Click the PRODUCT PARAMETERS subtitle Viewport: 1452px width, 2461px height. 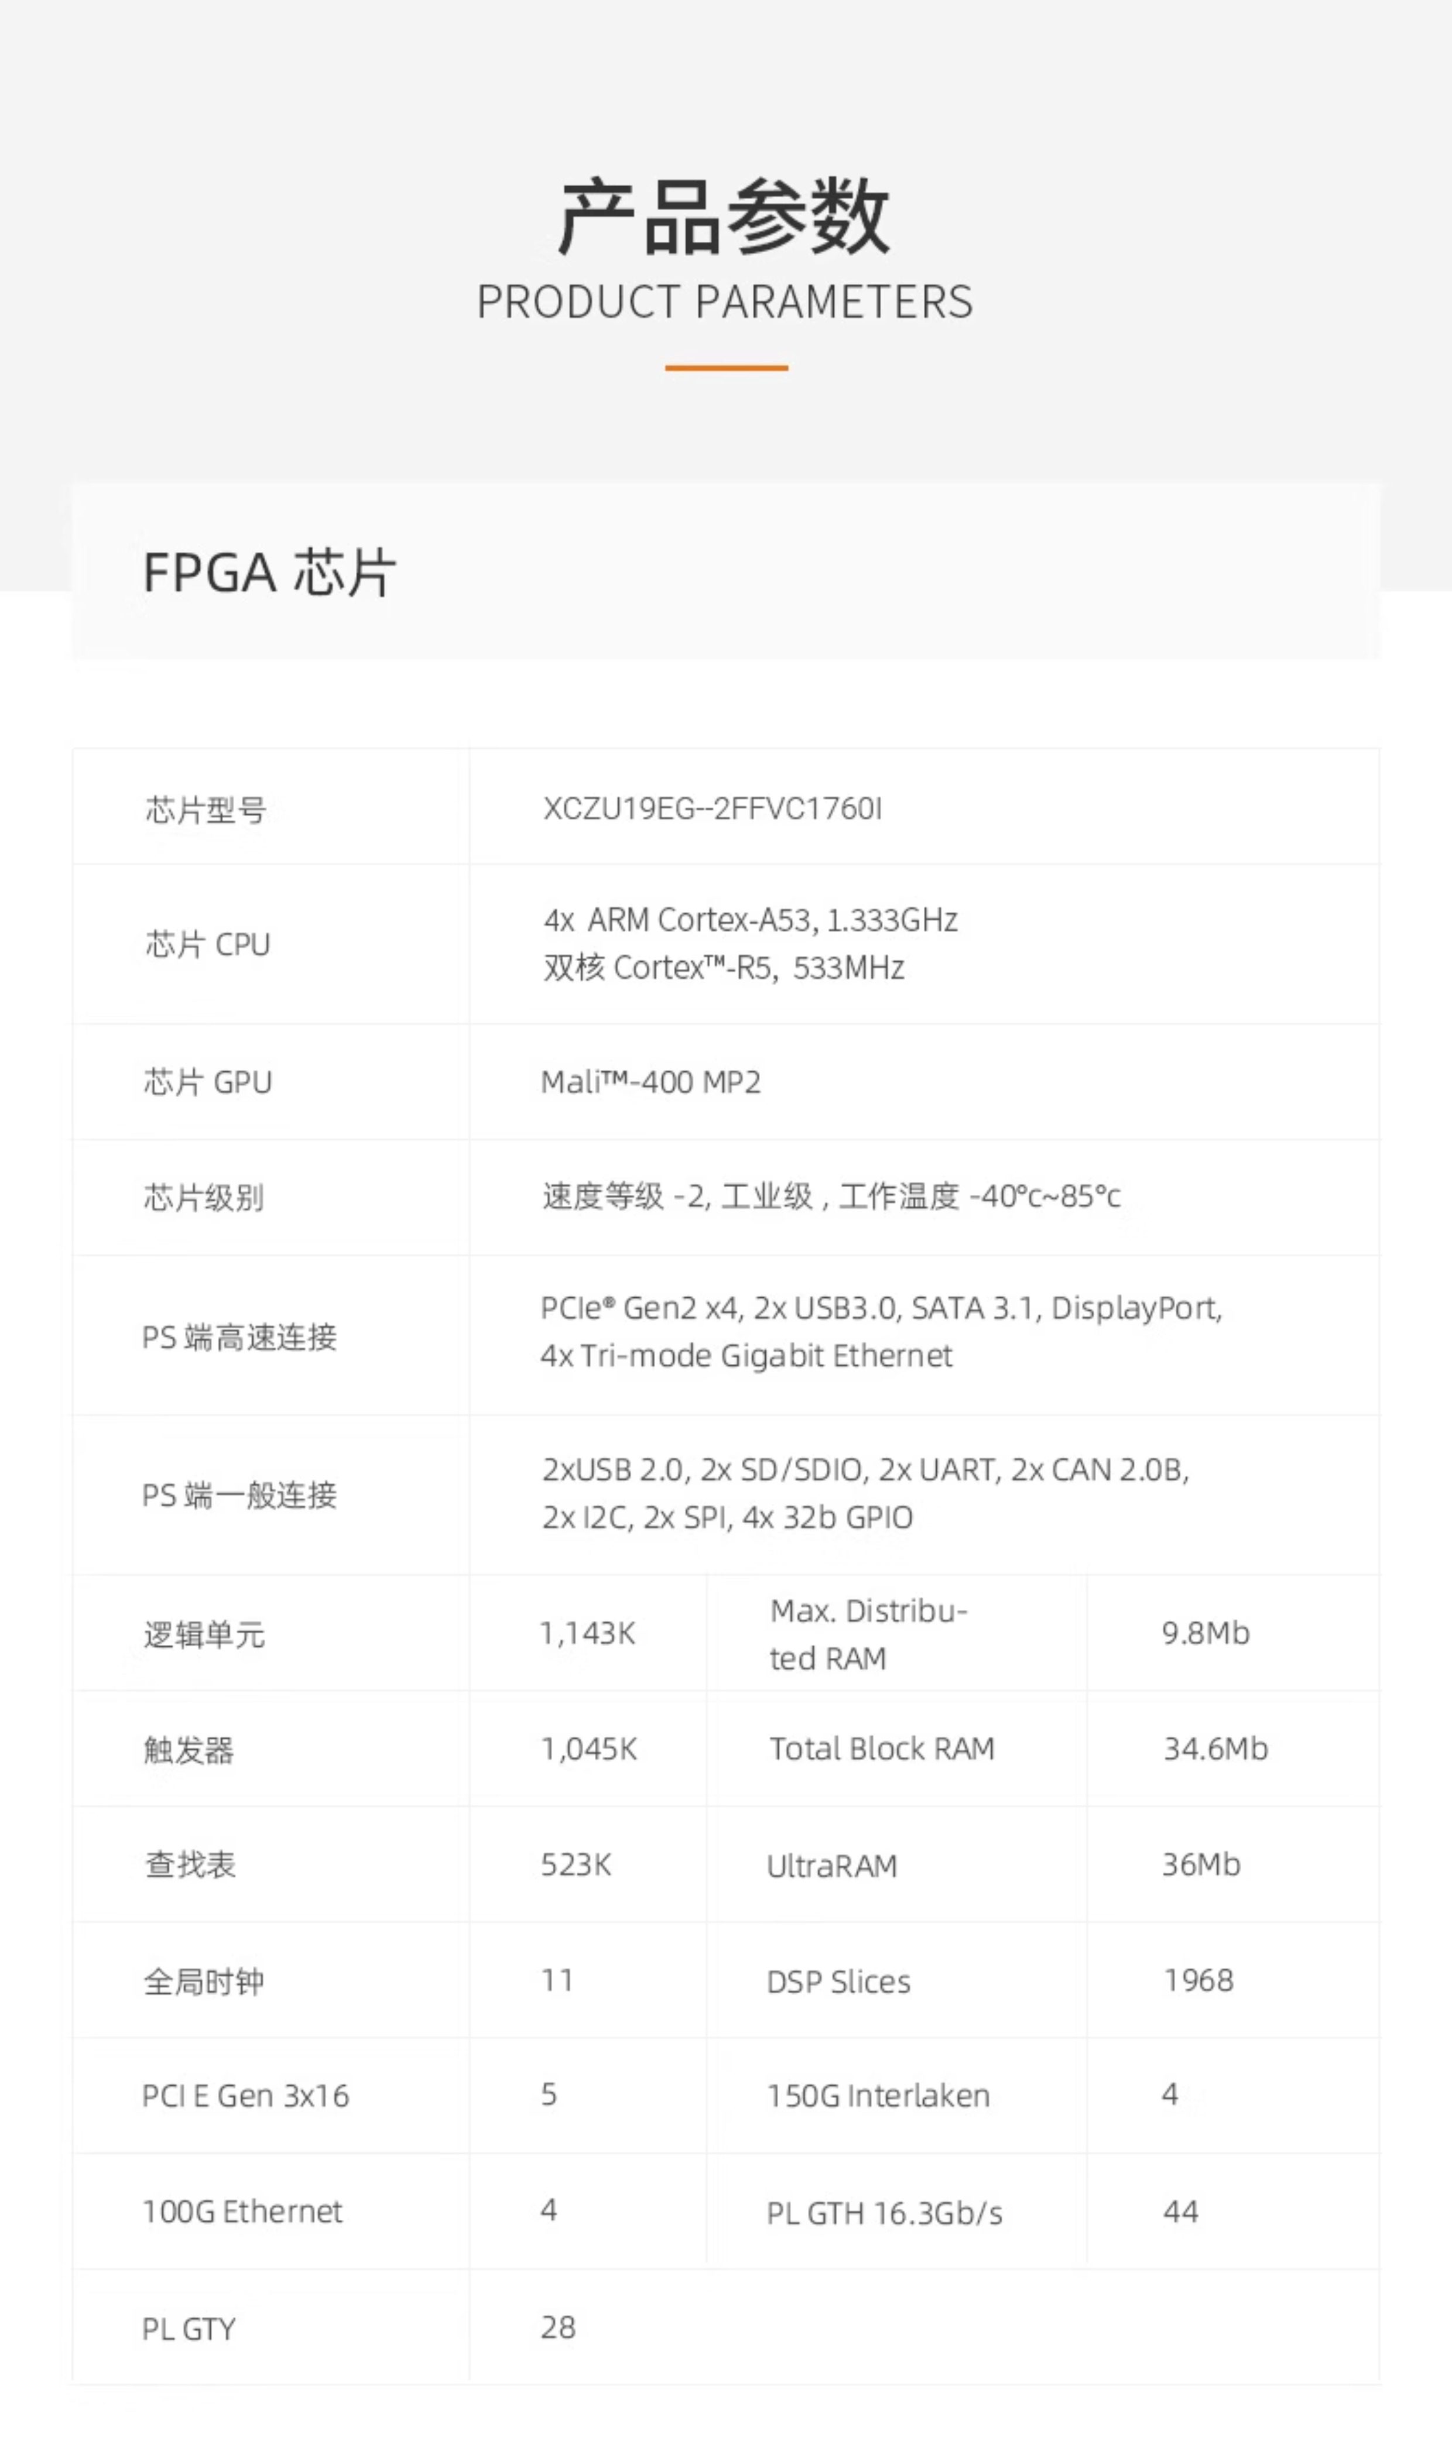[x=725, y=301]
